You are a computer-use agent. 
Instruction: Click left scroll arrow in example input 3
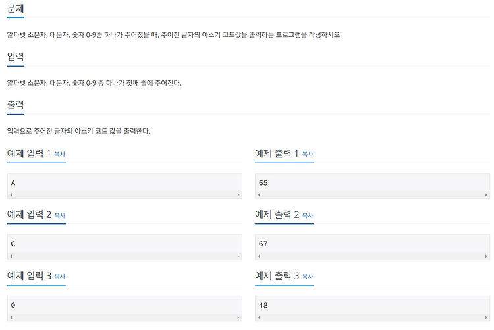click(x=11, y=317)
